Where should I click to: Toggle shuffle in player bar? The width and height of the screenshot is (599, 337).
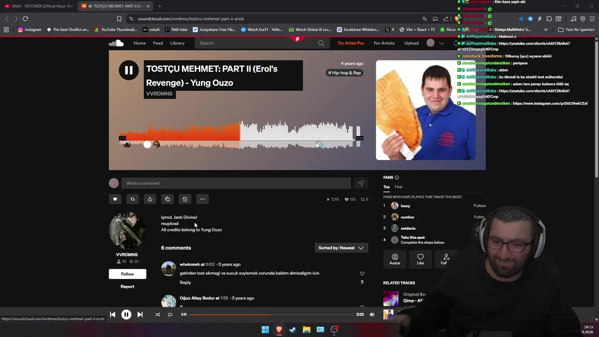click(157, 315)
